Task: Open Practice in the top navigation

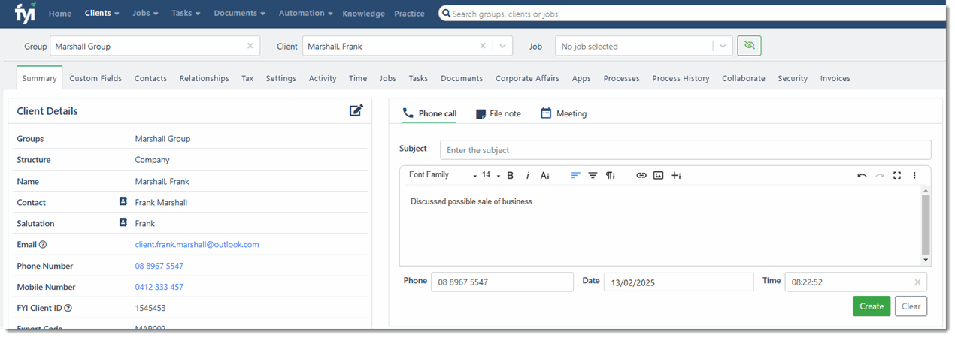Action: (x=409, y=14)
